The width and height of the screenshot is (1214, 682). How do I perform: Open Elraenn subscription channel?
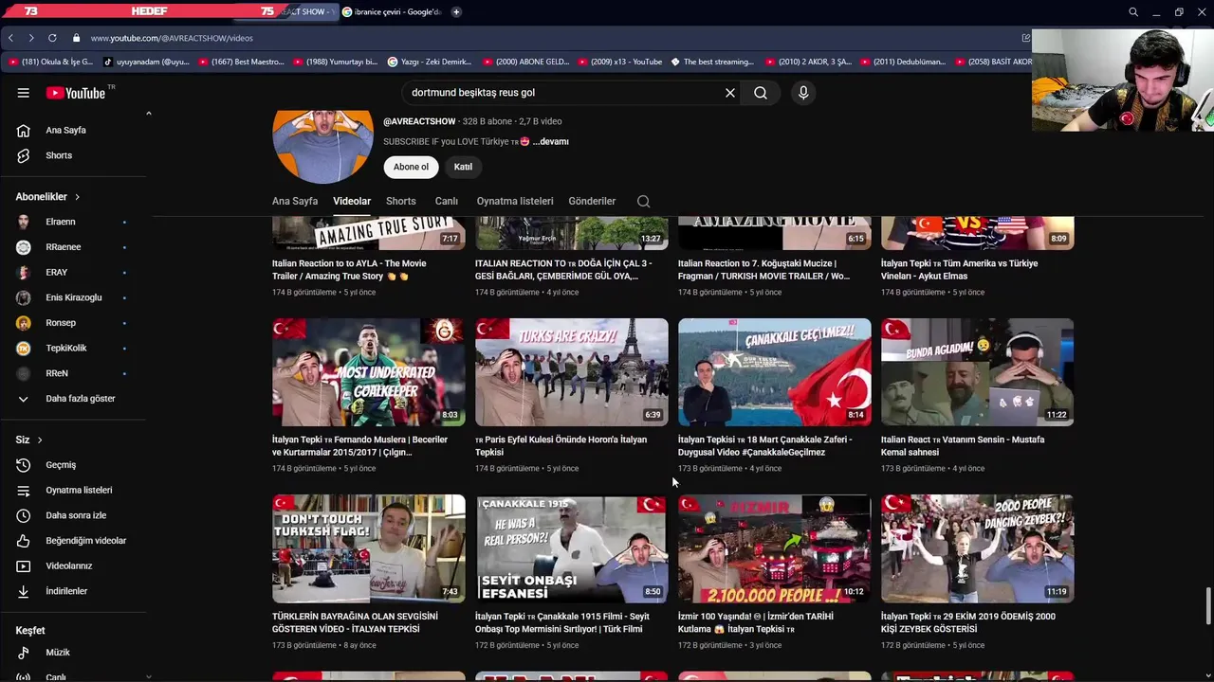(x=61, y=222)
